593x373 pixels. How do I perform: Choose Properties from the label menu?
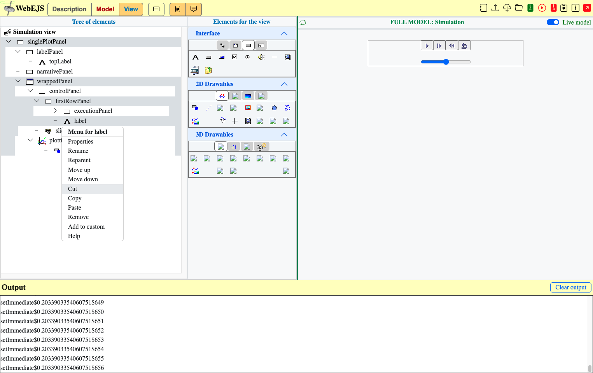pos(93,142)
